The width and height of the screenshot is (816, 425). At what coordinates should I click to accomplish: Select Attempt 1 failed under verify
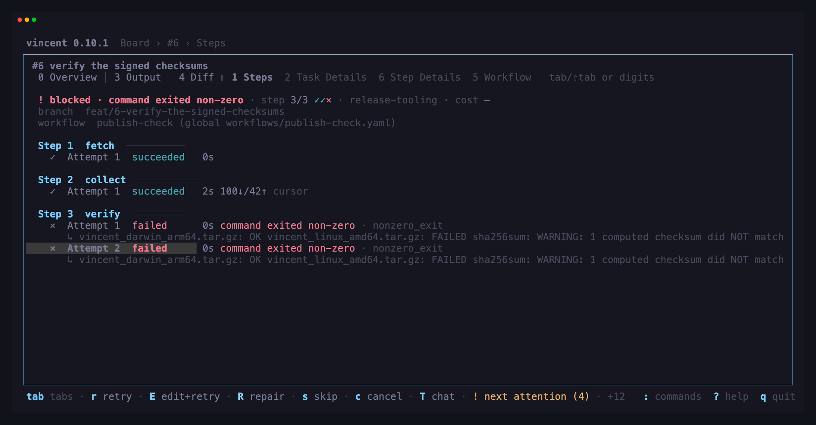(x=117, y=225)
